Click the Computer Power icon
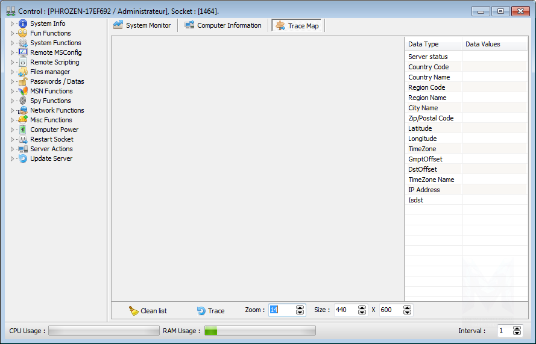This screenshot has height=344, width=536. [x=23, y=130]
